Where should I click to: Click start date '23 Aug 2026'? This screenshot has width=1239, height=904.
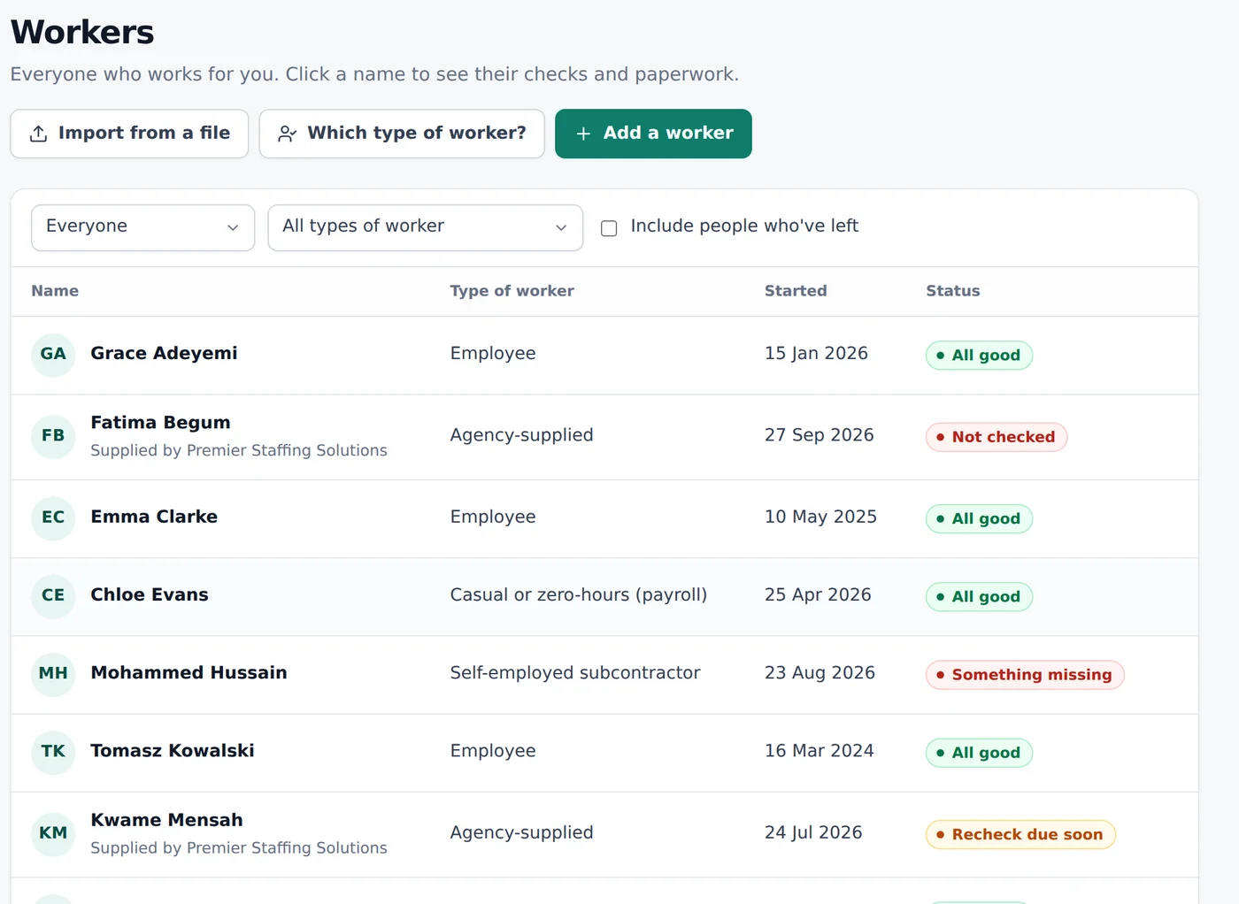[820, 673]
